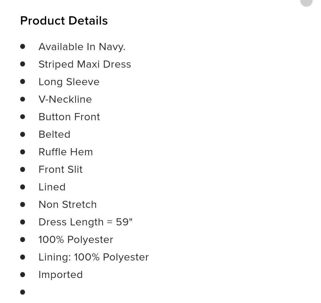The image size is (321, 303).
Task: Click the bullet beside 'Imported'
Action: 23,274
